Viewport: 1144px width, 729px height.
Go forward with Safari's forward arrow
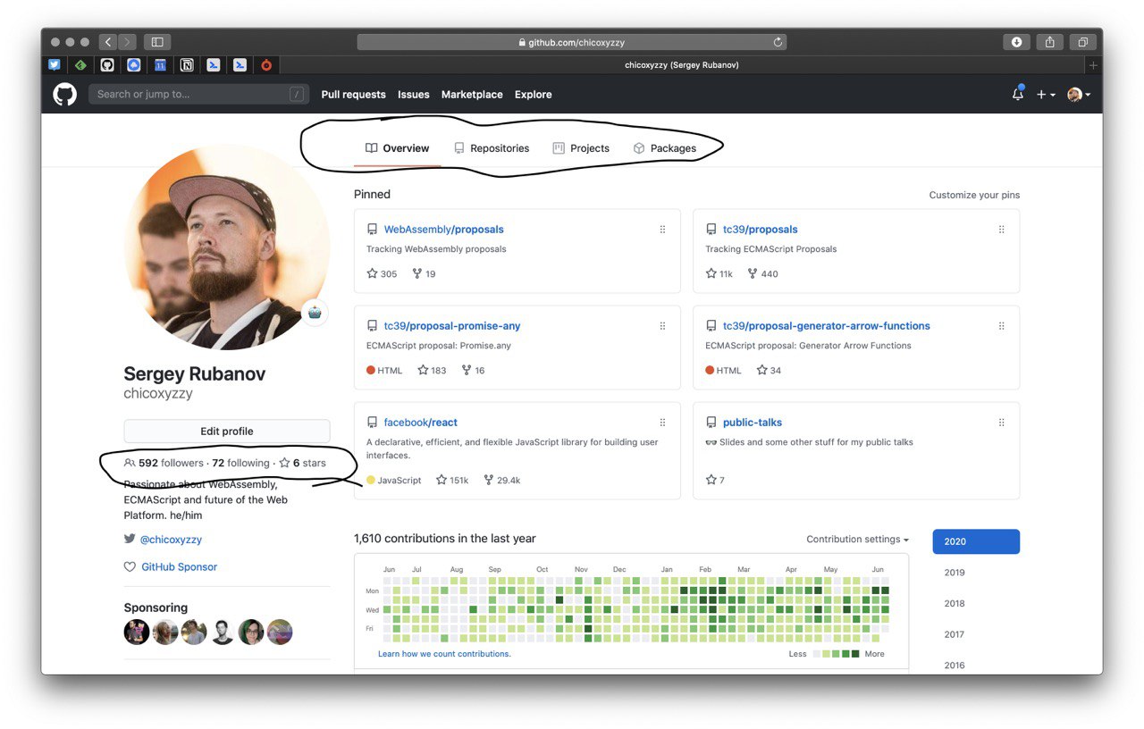tap(128, 42)
